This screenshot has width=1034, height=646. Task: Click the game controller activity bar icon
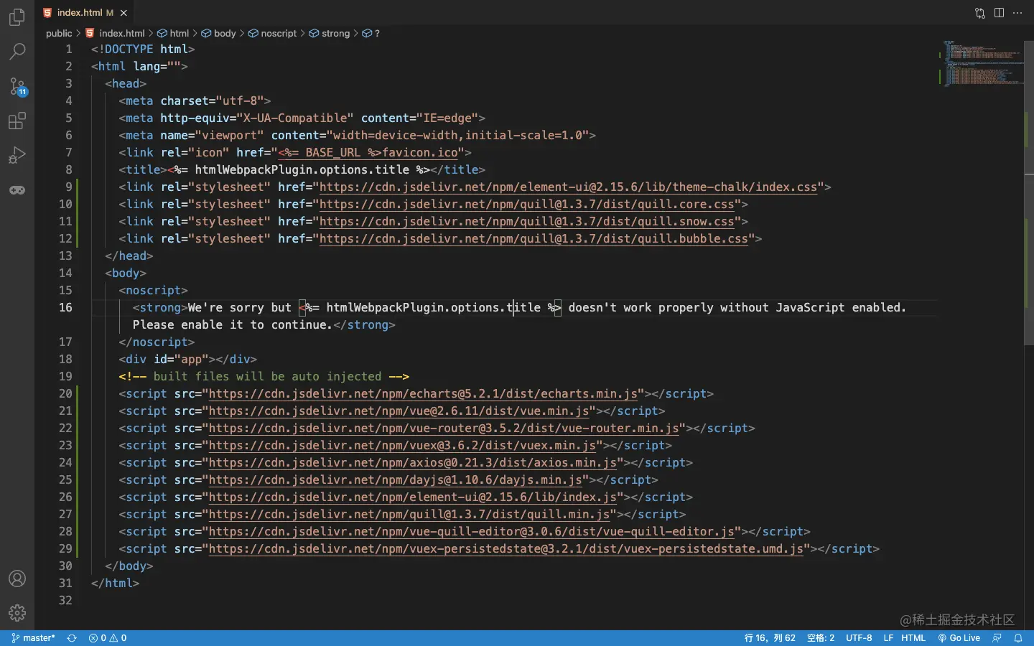17,190
